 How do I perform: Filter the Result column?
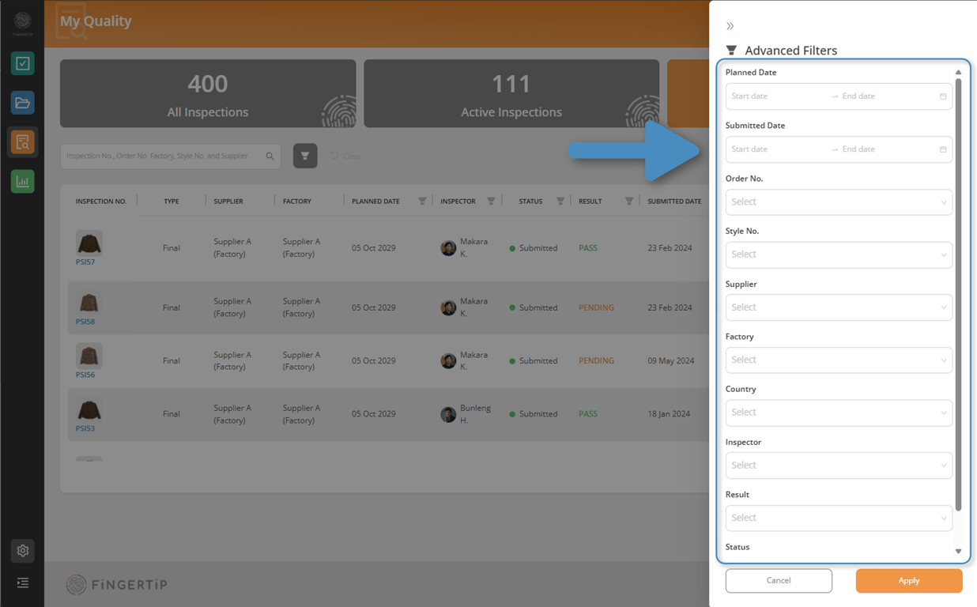click(x=629, y=202)
